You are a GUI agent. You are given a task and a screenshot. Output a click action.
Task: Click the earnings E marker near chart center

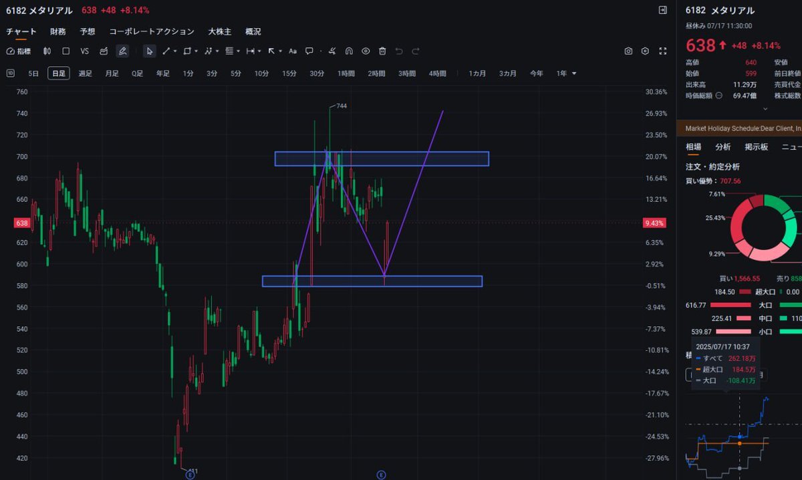381,475
